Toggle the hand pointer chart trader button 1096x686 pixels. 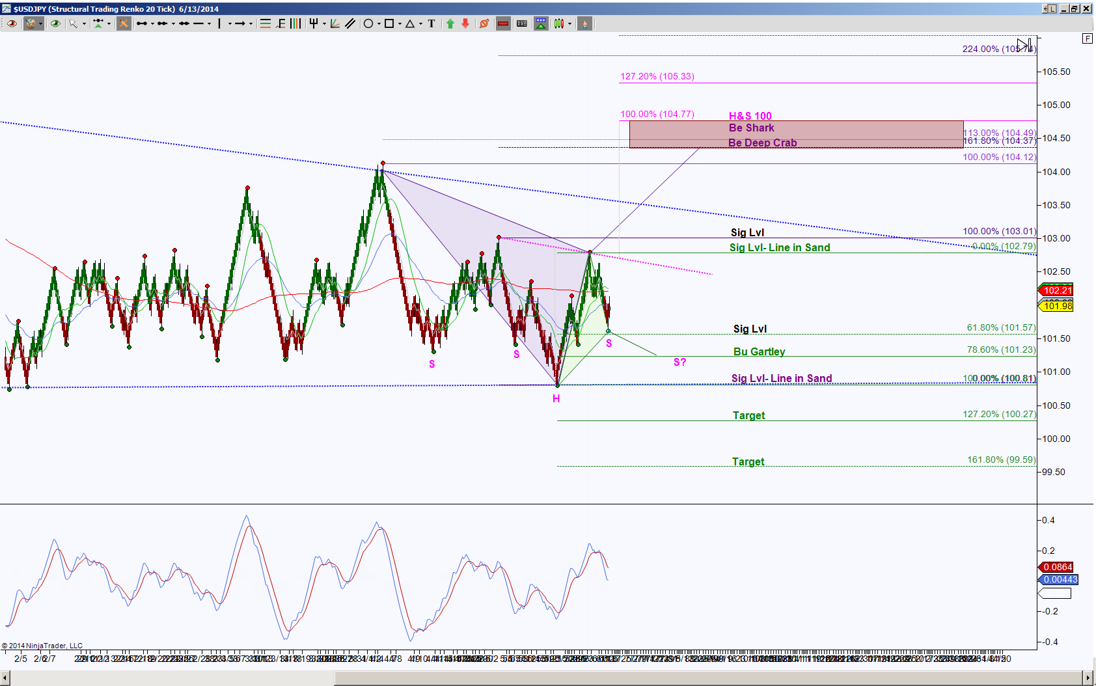(x=585, y=23)
